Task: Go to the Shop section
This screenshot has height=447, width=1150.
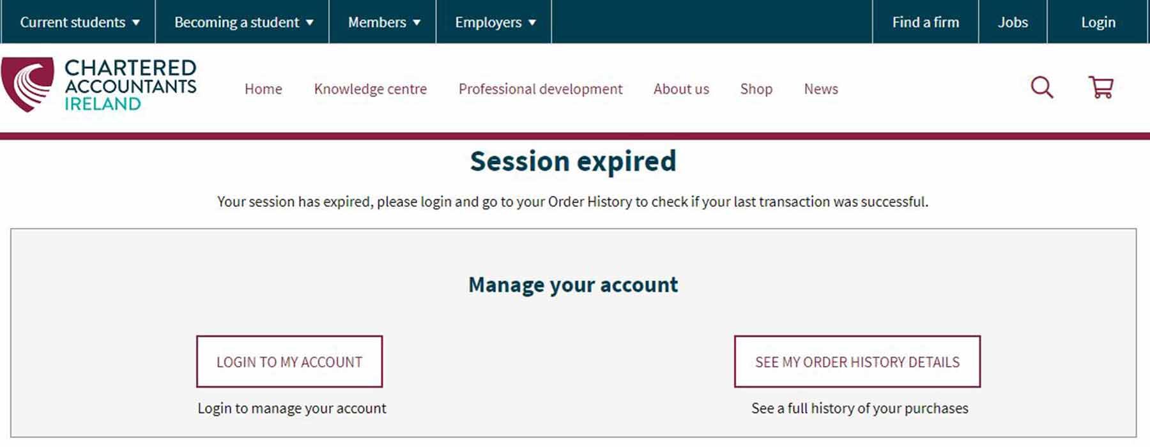Action: pos(756,89)
